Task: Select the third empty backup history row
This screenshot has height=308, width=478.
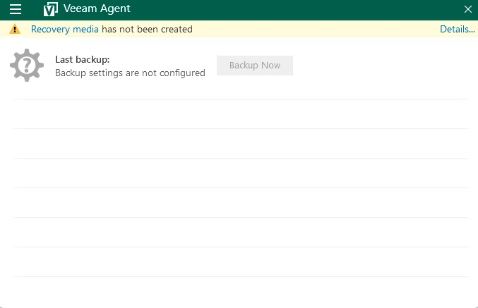Action: 241,173
